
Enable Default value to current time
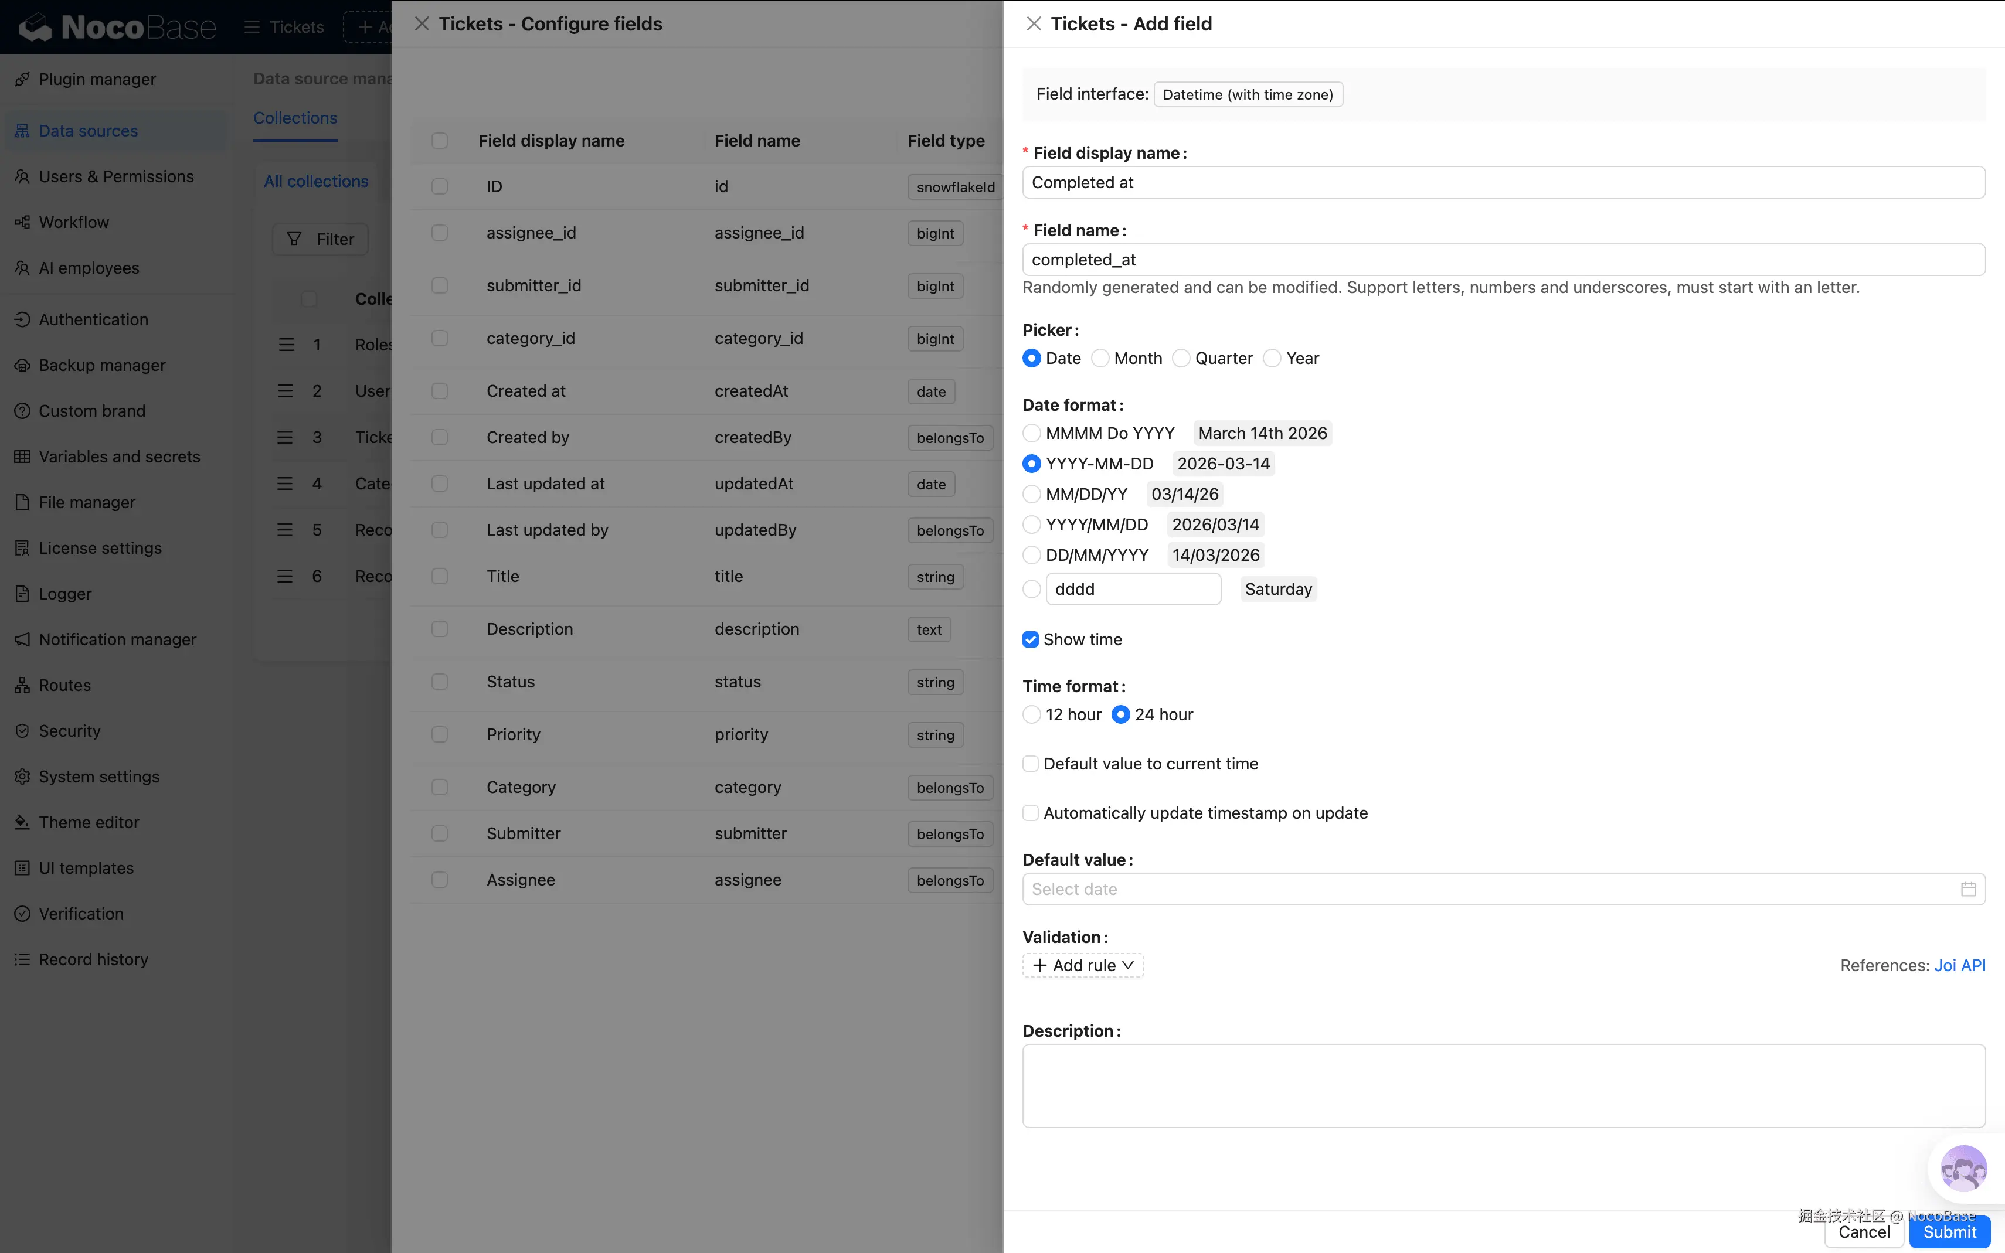1030,763
